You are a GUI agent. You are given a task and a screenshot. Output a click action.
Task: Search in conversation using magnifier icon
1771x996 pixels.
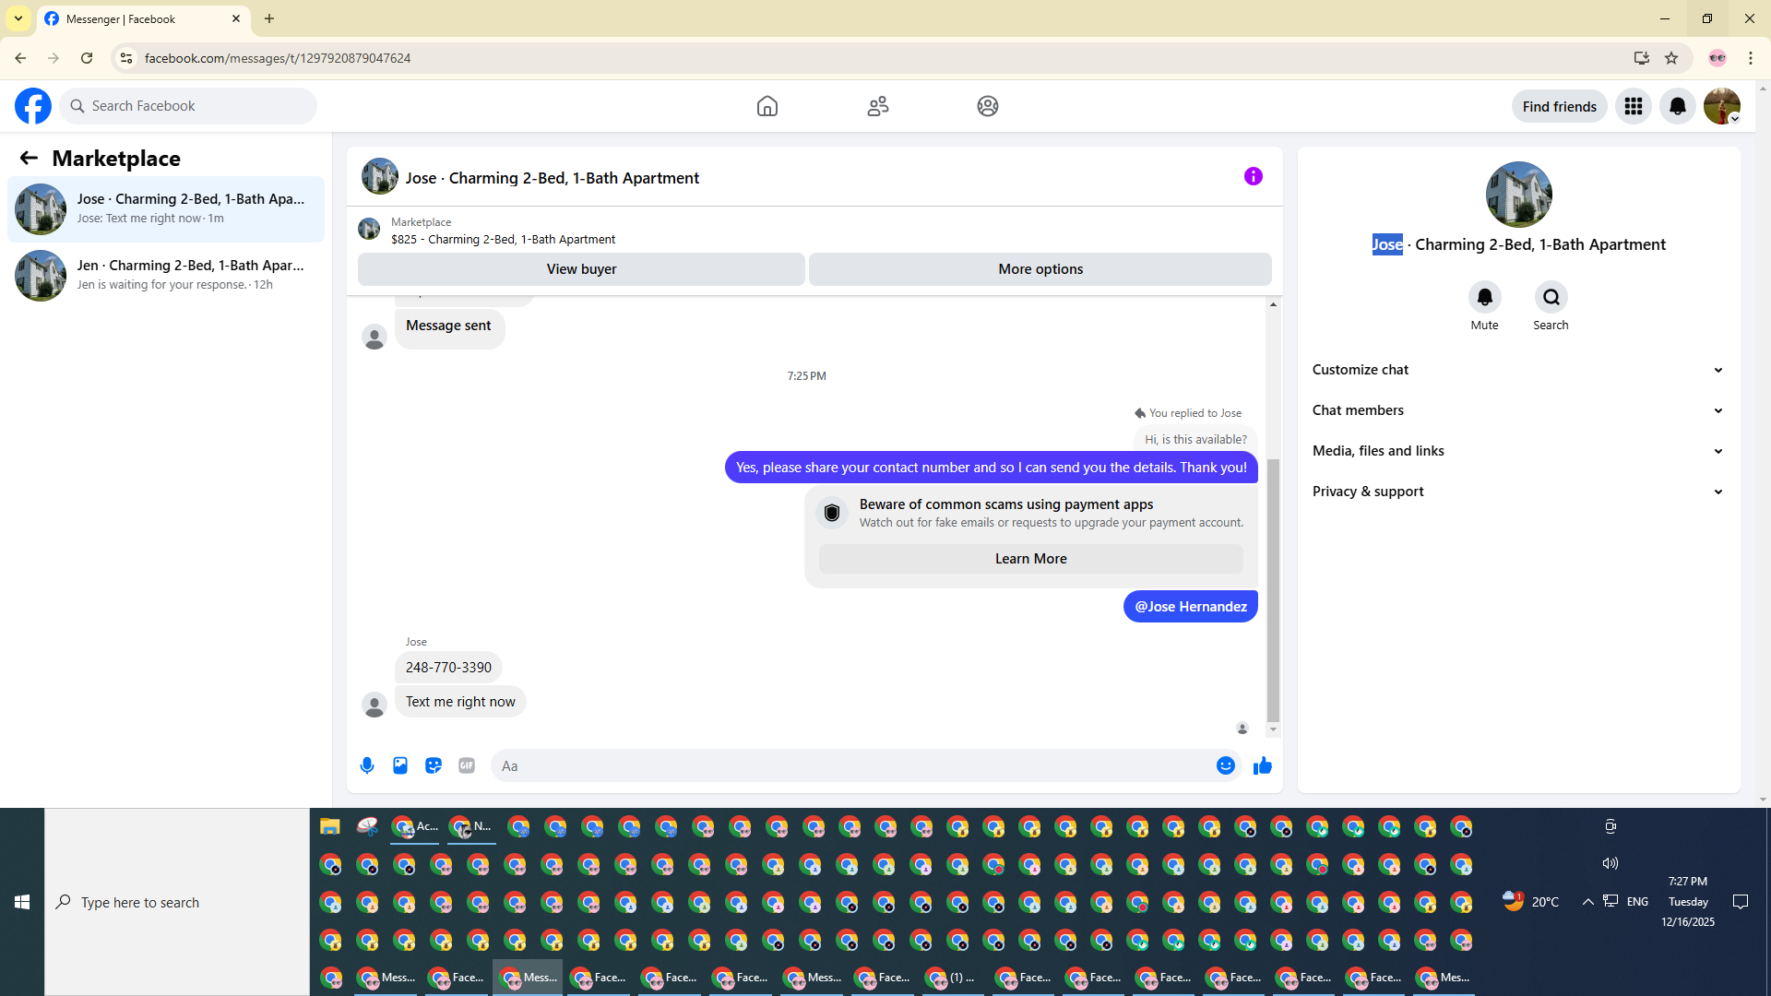point(1551,297)
